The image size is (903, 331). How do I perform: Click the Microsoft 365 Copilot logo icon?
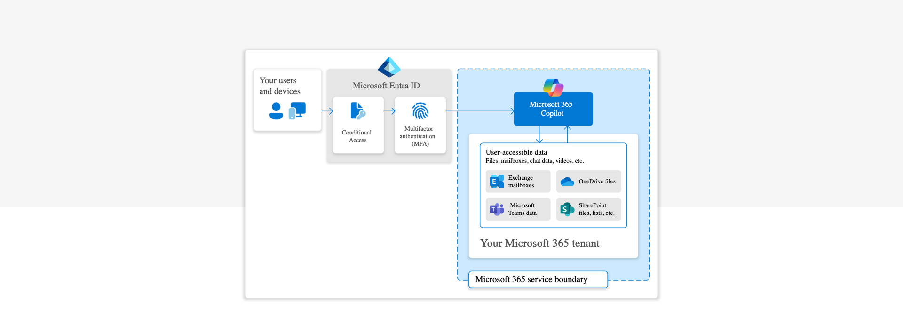(554, 87)
